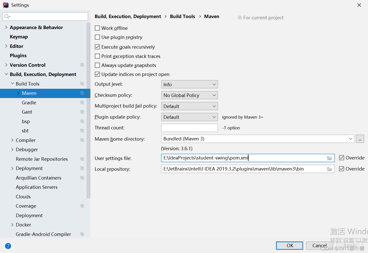This screenshot has width=368, height=253.
Task: Browse folder icon for Local repository
Action: click(330, 169)
